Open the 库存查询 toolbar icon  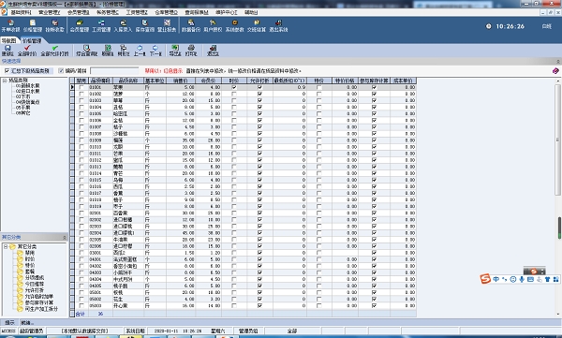click(x=145, y=26)
